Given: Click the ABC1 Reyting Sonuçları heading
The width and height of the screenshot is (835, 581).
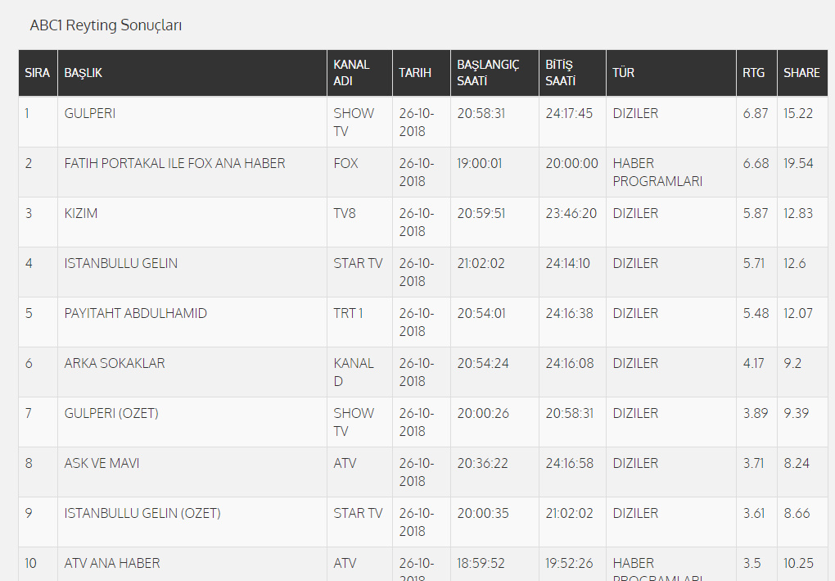Looking at the screenshot, I should (106, 25).
